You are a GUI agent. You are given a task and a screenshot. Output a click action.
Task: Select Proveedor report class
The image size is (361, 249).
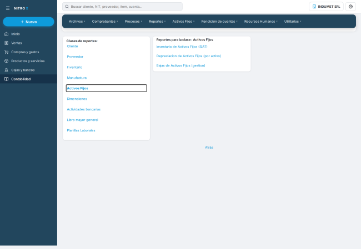75,57
